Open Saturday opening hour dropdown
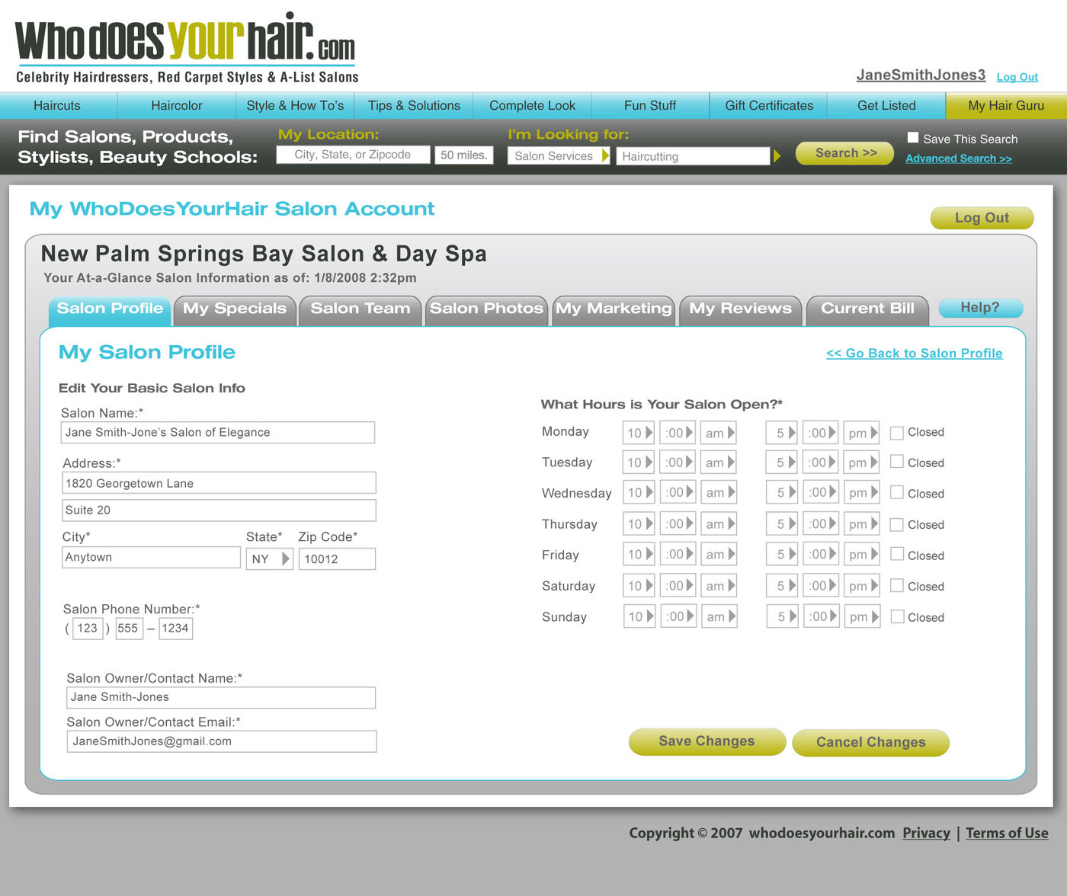Viewport: 1067px width, 896px height. pyautogui.click(x=639, y=585)
